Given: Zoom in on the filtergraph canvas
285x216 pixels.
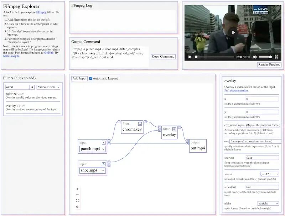Looking at the screenshot, I should [77, 189].
